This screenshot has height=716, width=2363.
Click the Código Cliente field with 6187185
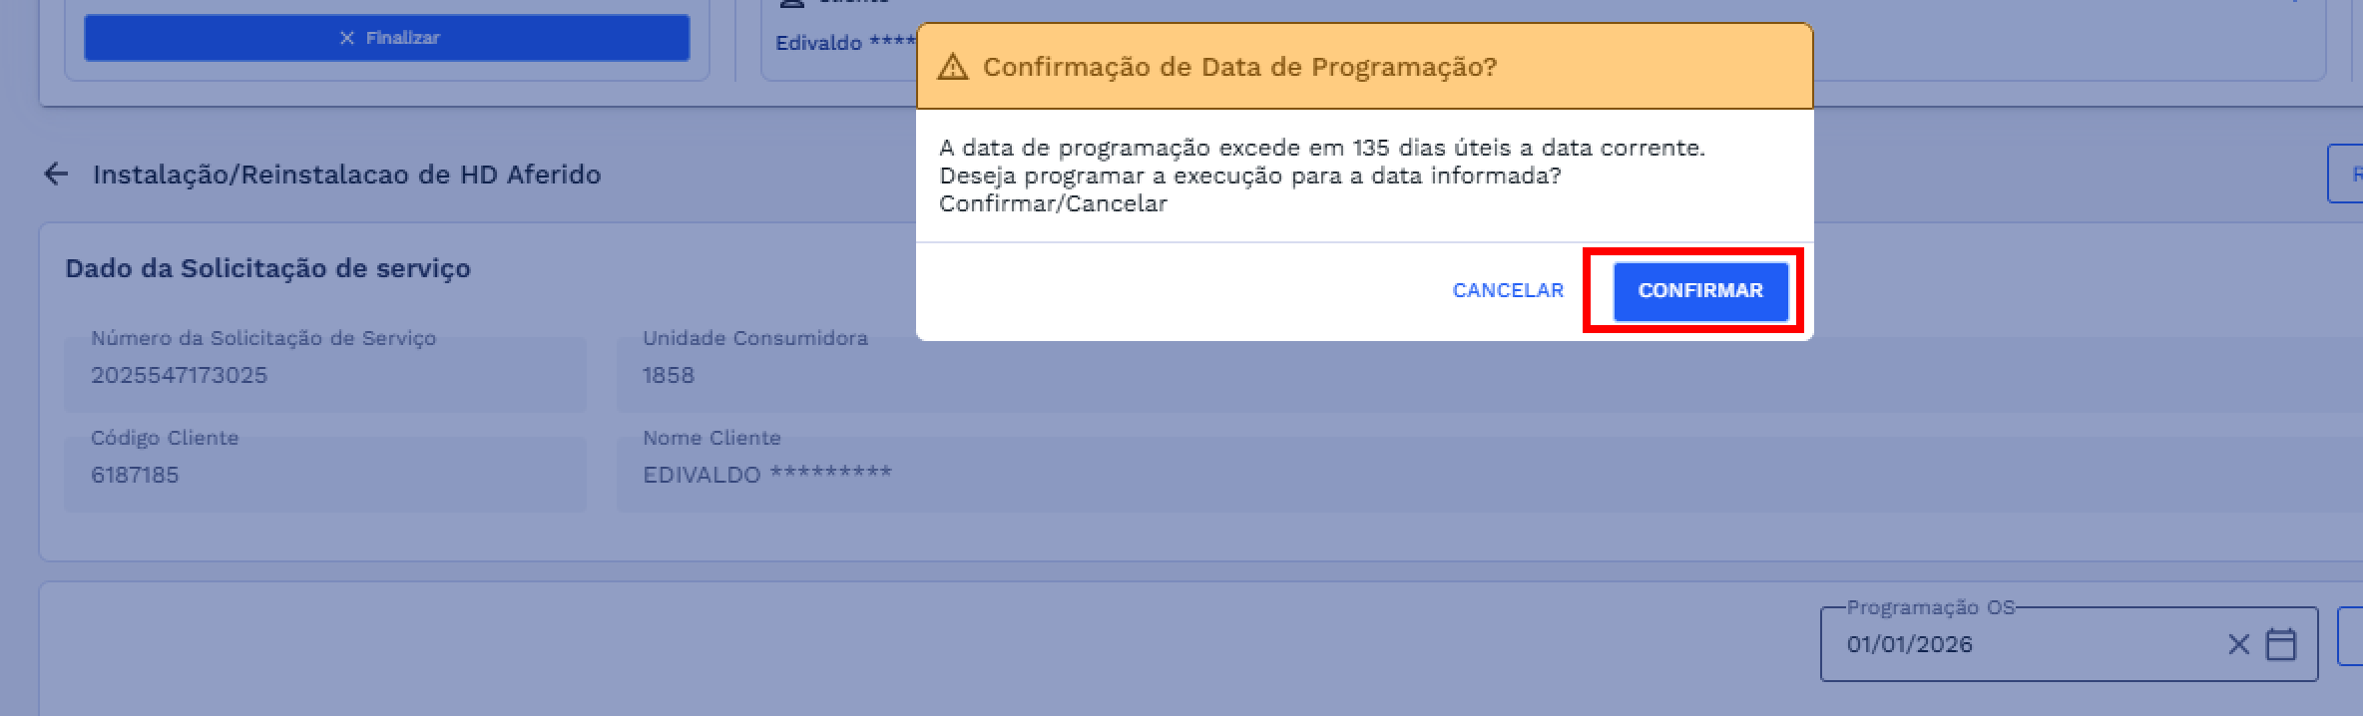pos(325,475)
